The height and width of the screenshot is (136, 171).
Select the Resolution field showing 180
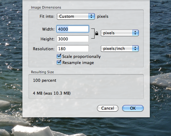pos(73,48)
